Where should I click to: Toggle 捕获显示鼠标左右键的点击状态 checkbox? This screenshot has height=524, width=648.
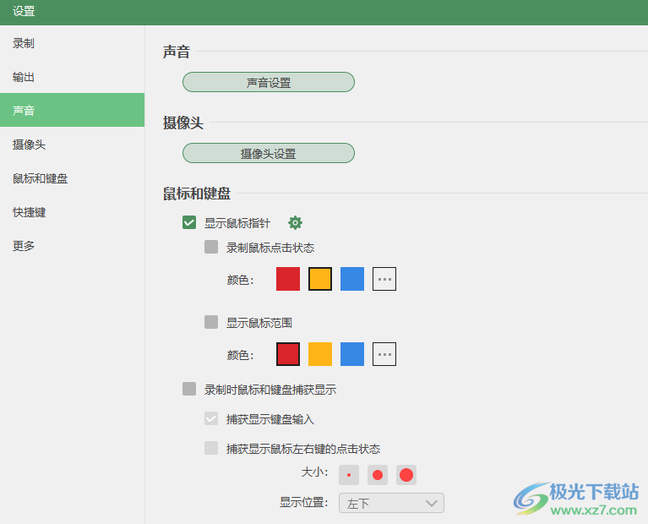click(x=211, y=448)
